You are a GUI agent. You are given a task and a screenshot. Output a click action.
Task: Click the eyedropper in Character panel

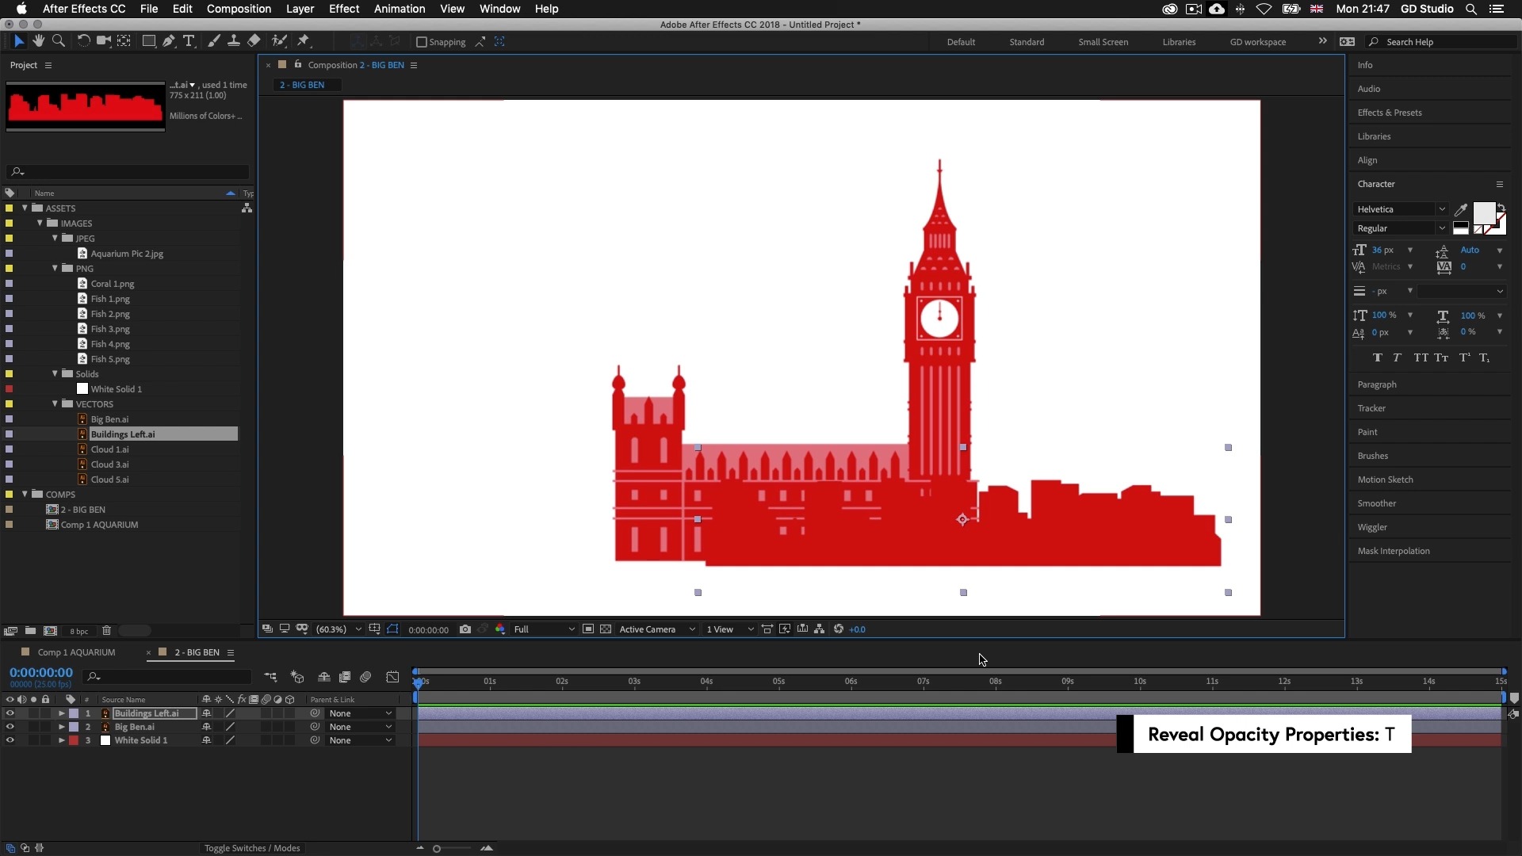tap(1460, 209)
